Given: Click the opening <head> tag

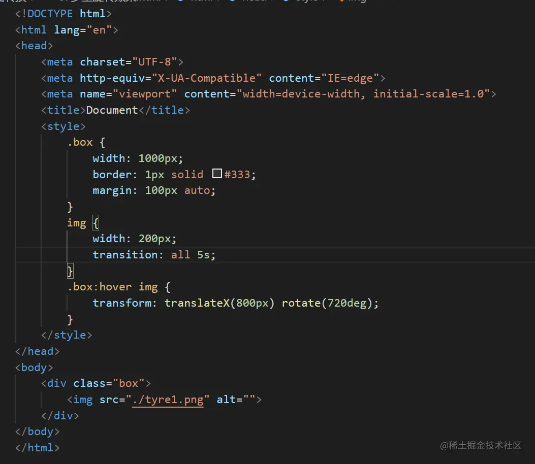Looking at the screenshot, I should pos(34,46).
